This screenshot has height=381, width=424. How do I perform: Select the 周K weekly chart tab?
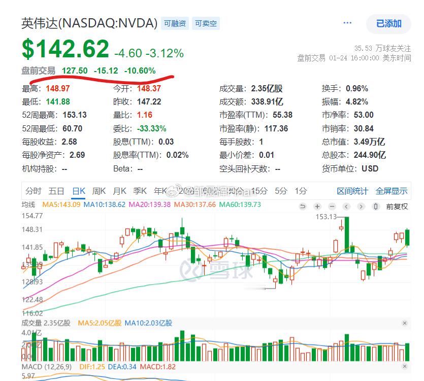pyautogui.click(x=99, y=191)
